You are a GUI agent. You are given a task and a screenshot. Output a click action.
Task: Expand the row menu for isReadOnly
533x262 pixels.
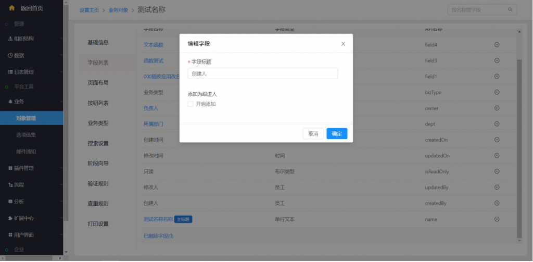tap(497, 171)
